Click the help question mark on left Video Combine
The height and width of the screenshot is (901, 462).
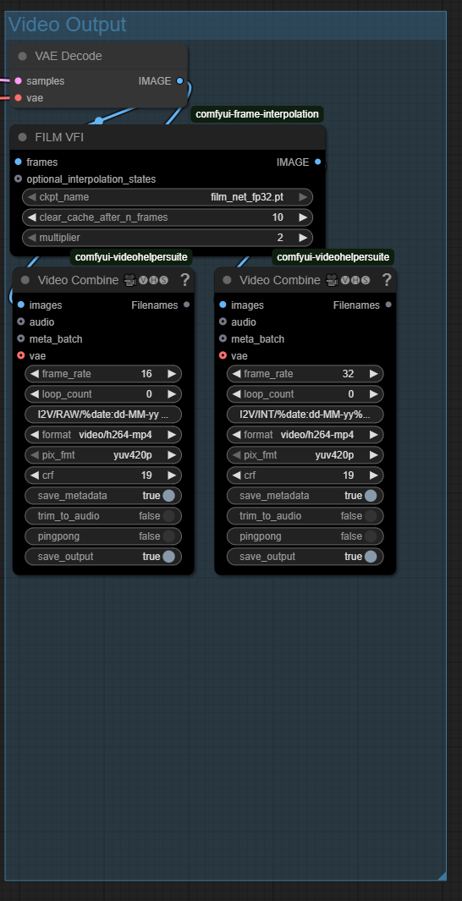[x=184, y=280]
